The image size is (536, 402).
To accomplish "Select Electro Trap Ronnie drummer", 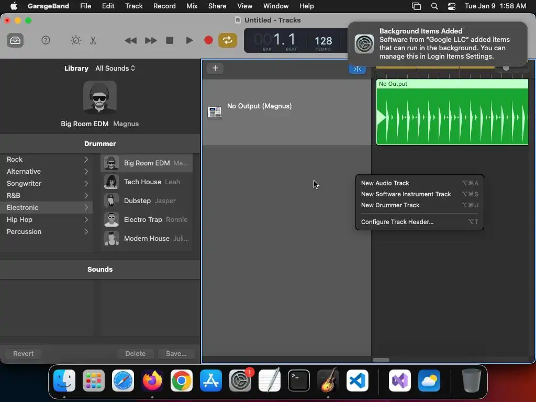I will click(x=147, y=219).
